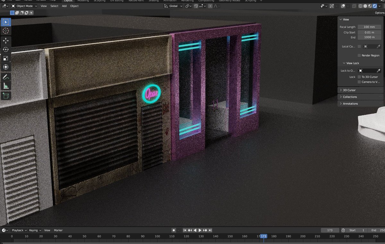Toggle viewport gizmos visibility
Viewport: 385px width, 244px height.
click(x=332, y=6)
